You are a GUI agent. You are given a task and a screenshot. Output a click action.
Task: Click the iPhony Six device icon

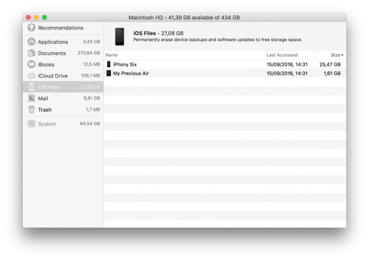tap(108, 64)
